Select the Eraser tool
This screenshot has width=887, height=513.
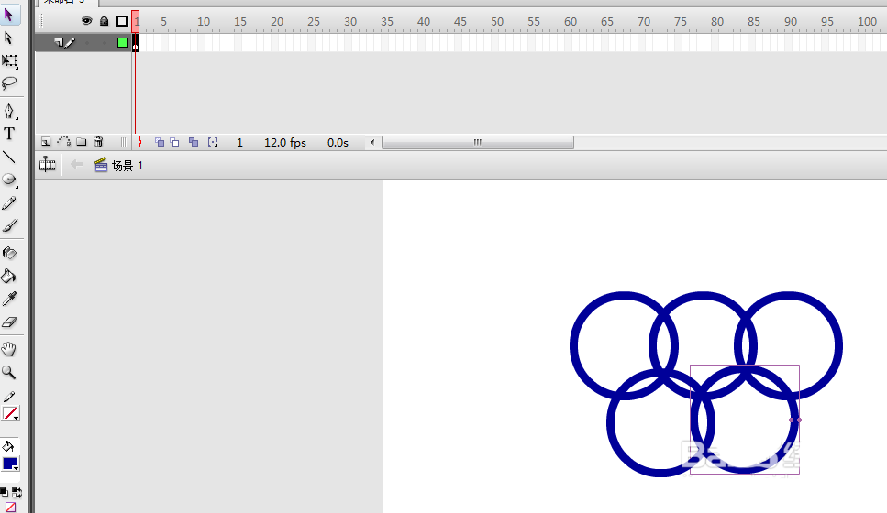click(9, 322)
